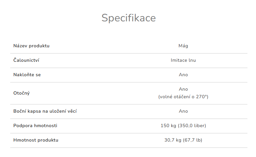The image size is (256, 157).
Task: Select the Název produktu label
Action: pos(31,46)
